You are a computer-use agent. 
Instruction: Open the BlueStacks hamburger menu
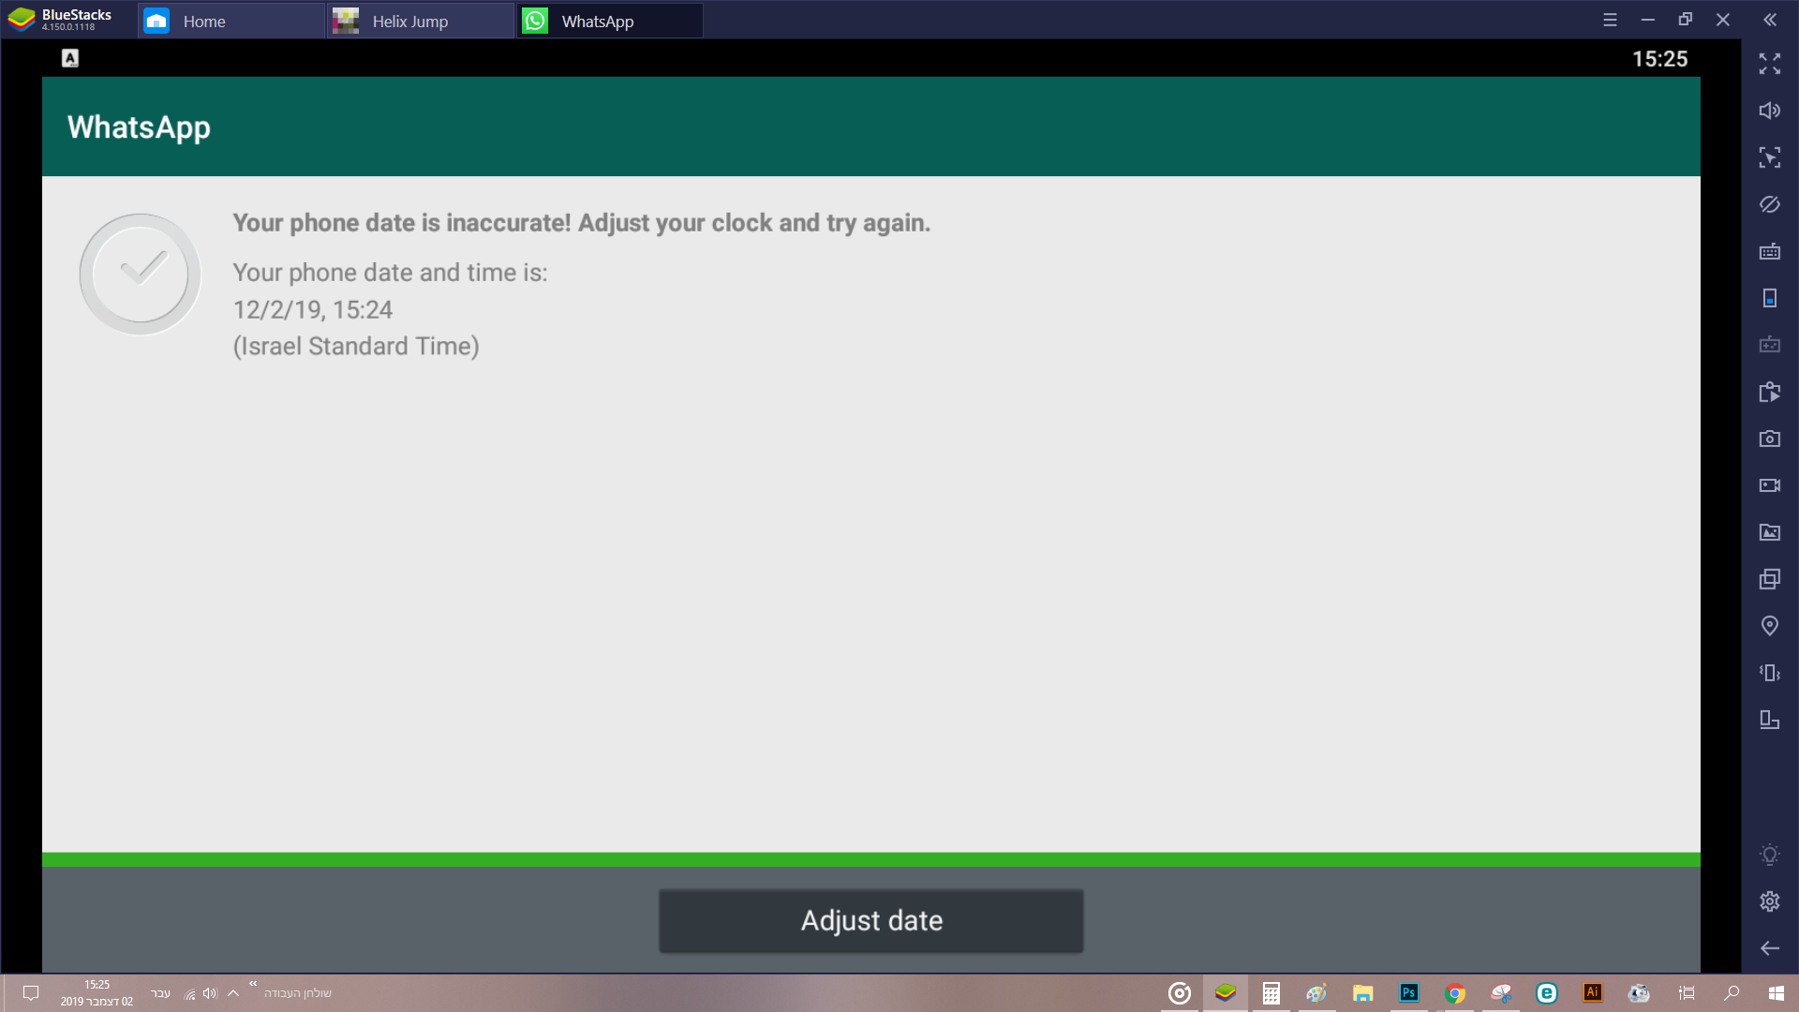(x=1610, y=20)
